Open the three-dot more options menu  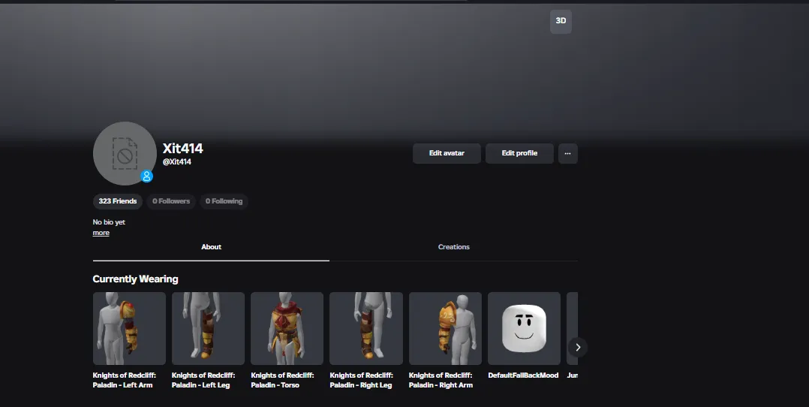point(567,153)
